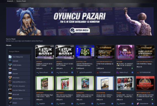Click in the Kategori Filtrele search field

20,52
